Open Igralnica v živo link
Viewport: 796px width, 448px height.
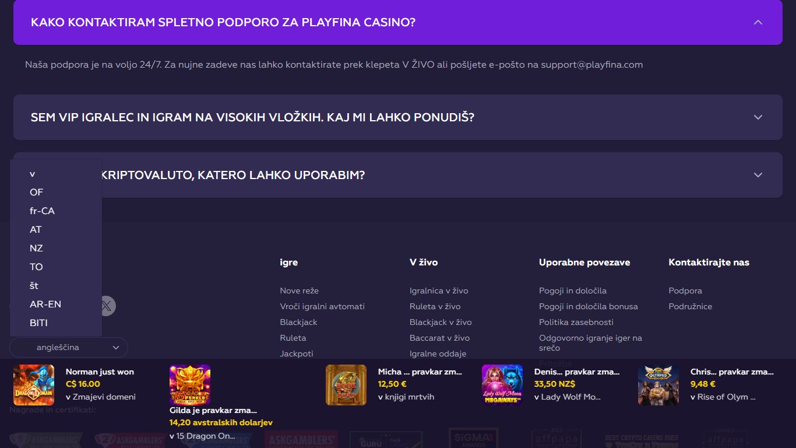point(439,290)
